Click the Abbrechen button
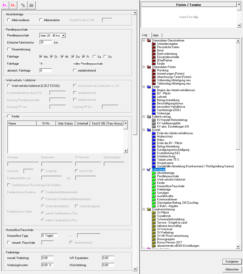243x274 pixels. click(232, 269)
